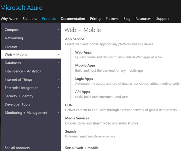Select the Internet of Things category
This screenshot has width=181, height=151.
18,79
